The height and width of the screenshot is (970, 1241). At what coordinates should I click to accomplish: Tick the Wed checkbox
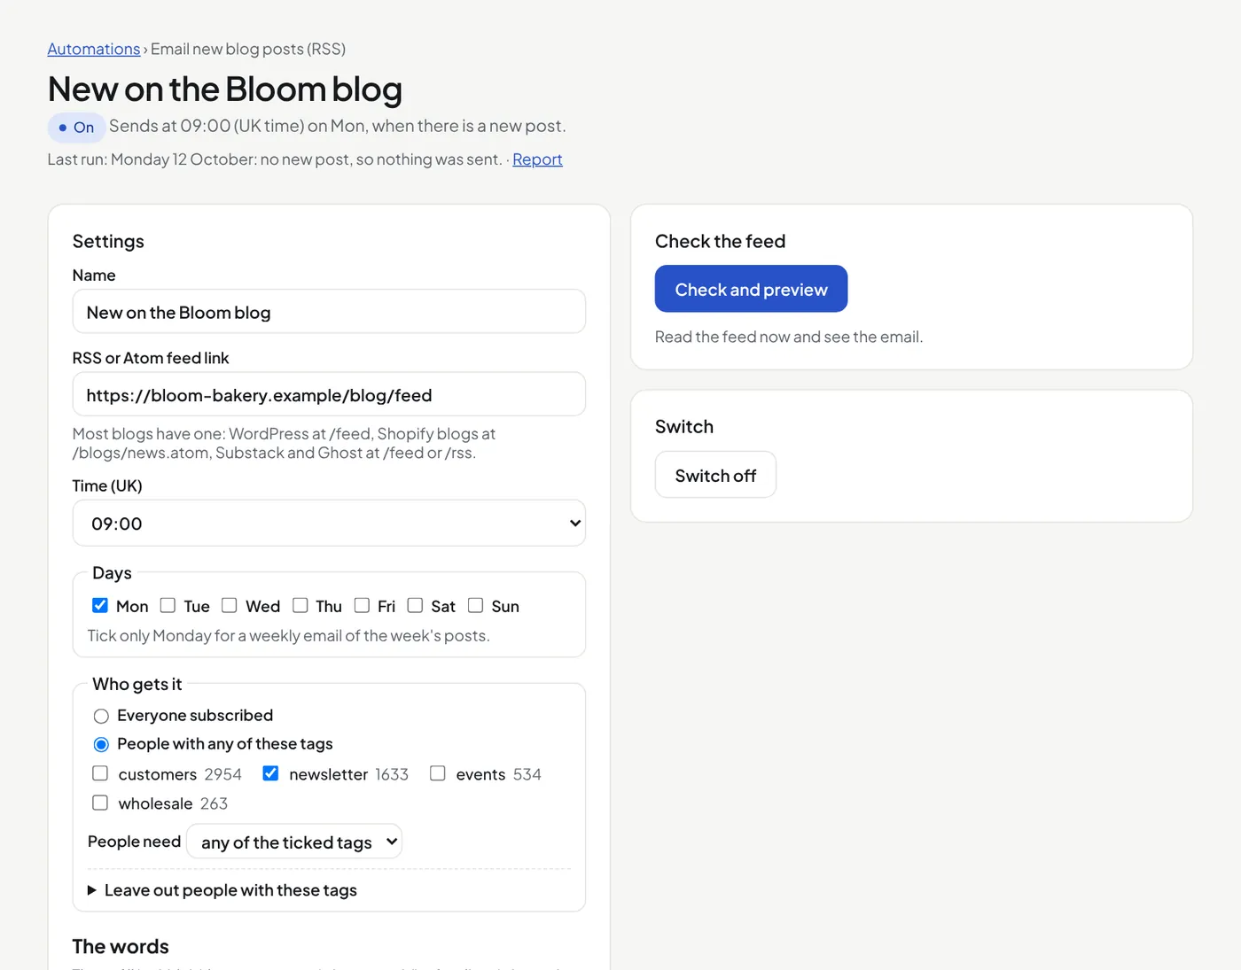[230, 605]
